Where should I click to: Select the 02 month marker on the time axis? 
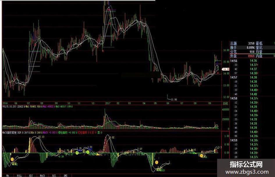(x=118, y=103)
